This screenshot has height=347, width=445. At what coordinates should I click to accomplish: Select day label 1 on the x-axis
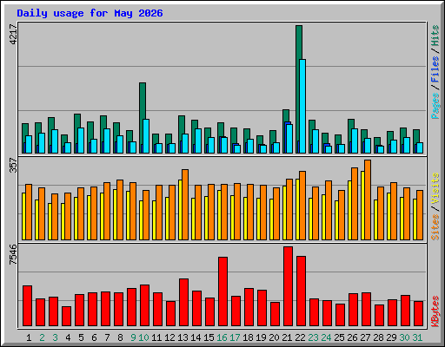pyautogui.click(x=29, y=337)
